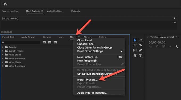Screen dimensions: 181x100
Task: Expand the Video Transitions folder
Action: (3, 66)
